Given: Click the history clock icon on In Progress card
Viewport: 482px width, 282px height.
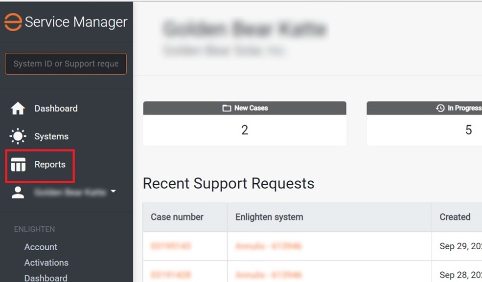Looking at the screenshot, I should point(439,108).
